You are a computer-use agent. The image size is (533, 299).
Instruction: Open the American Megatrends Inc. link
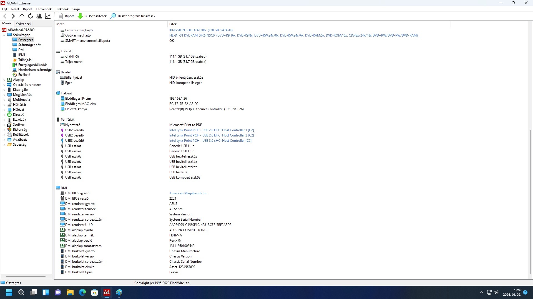pos(188,193)
